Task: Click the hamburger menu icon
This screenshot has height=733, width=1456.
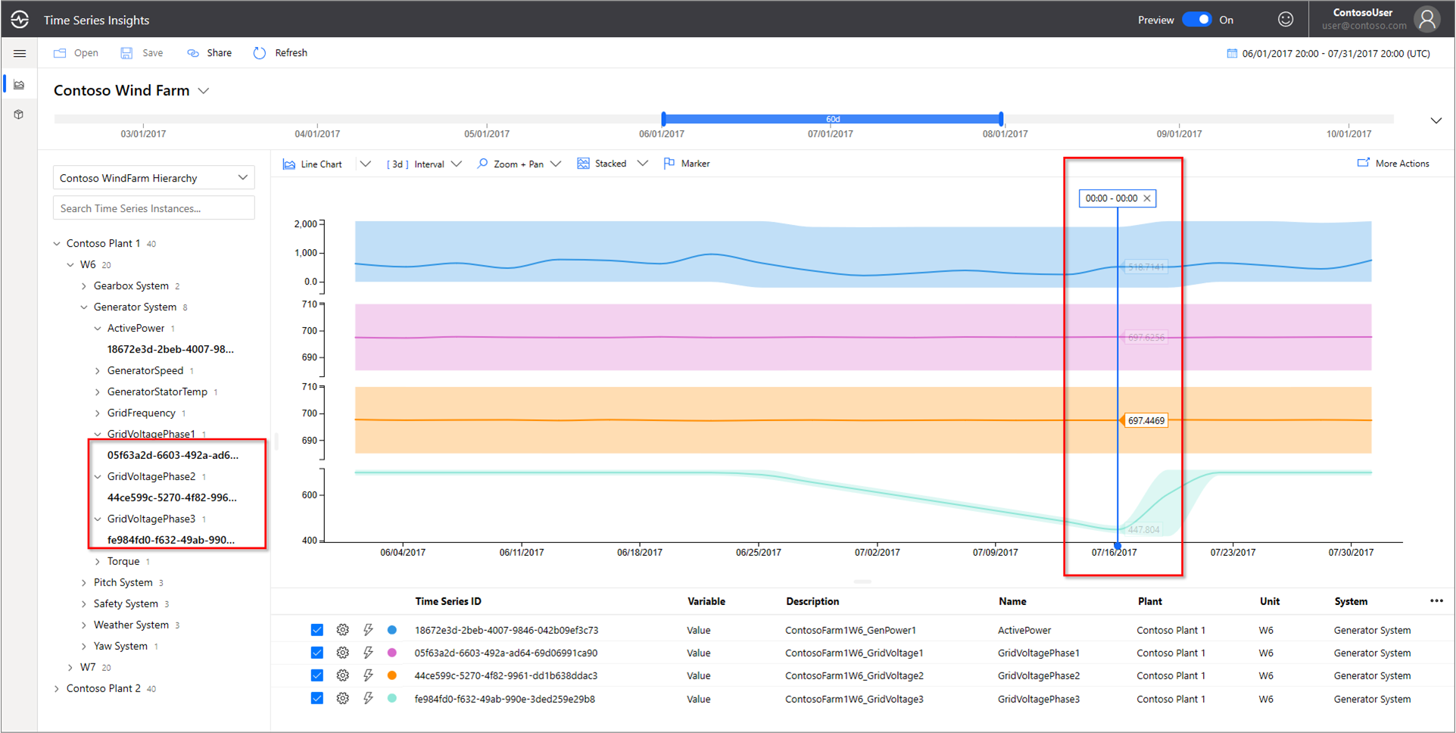Action: coord(20,53)
